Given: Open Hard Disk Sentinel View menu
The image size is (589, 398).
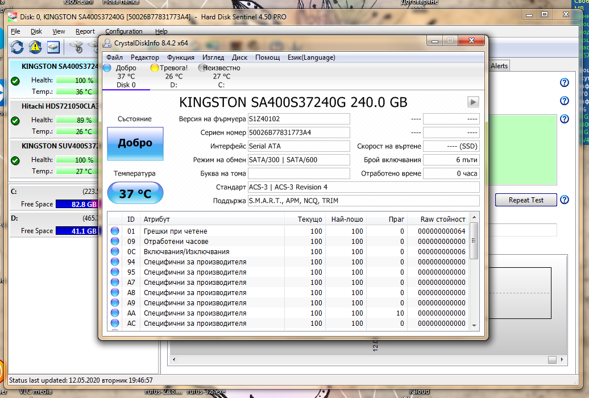Looking at the screenshot, I should [x=59, y=31].
